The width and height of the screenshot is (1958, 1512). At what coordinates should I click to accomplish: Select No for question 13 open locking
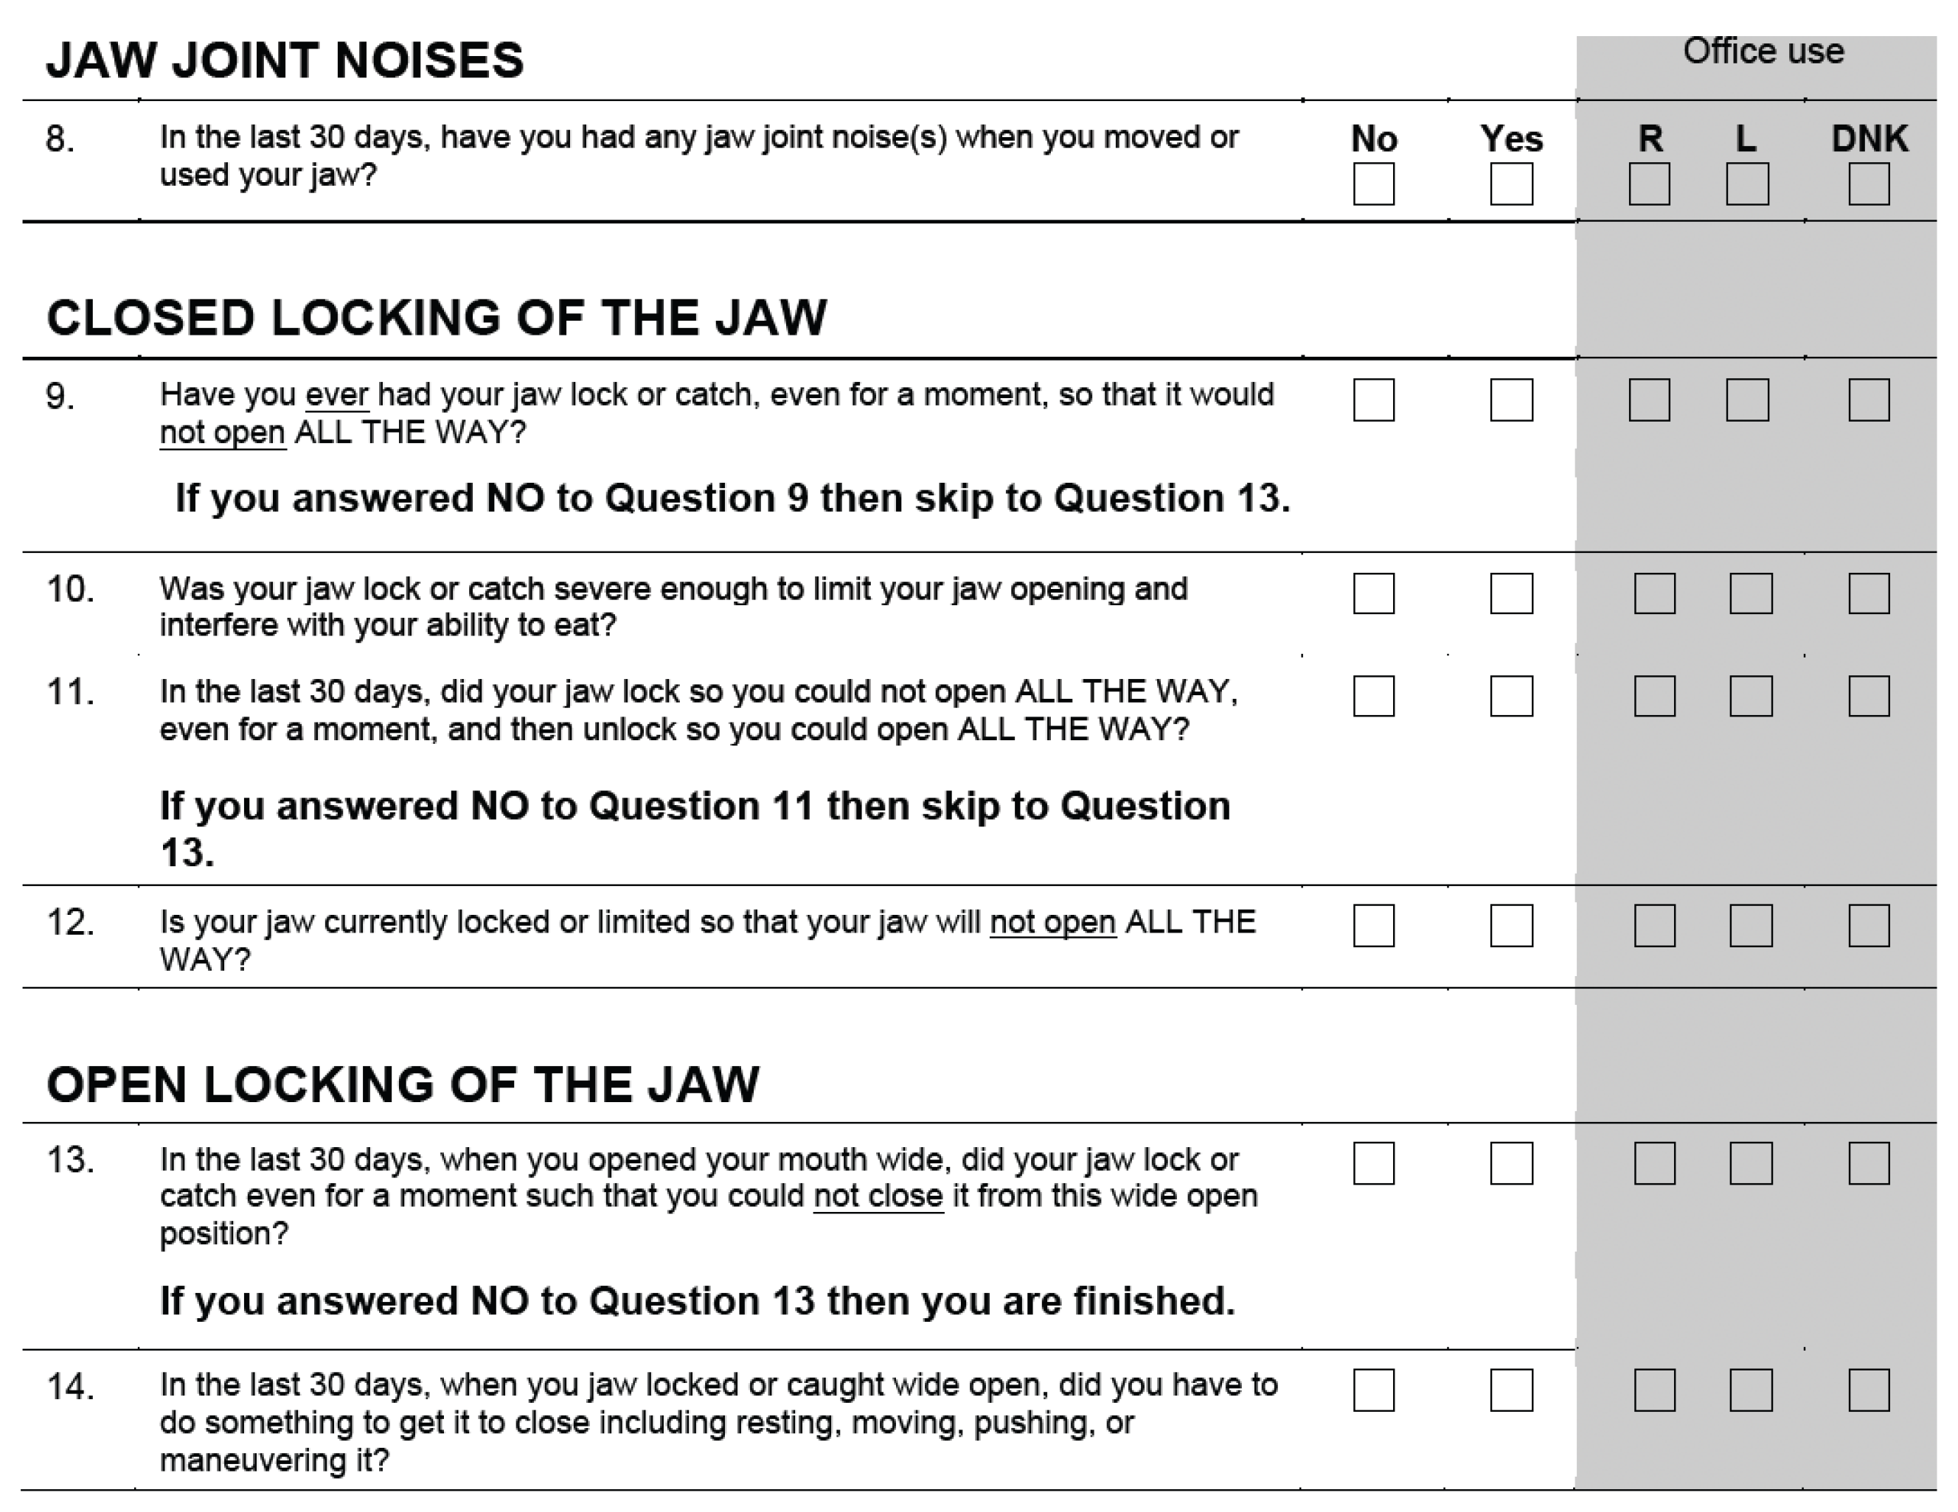point(1373,1163)
